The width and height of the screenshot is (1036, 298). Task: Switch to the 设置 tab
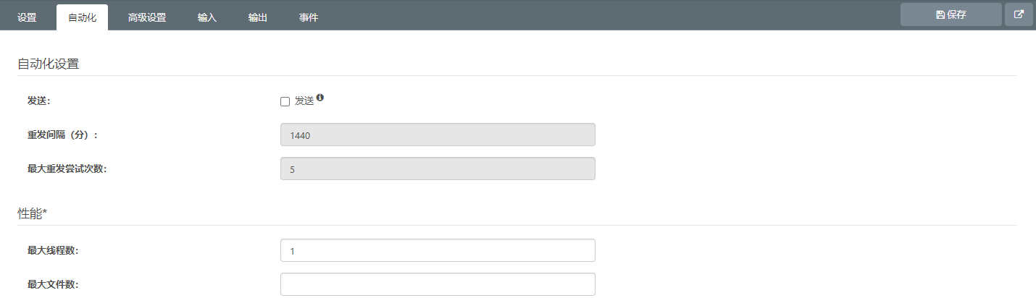pos(27,17)
